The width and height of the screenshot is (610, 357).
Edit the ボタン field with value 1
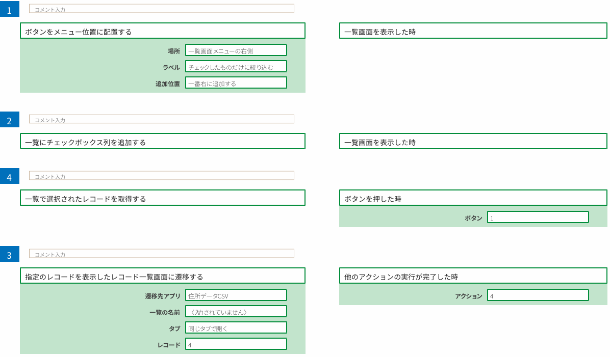point(538,217)
